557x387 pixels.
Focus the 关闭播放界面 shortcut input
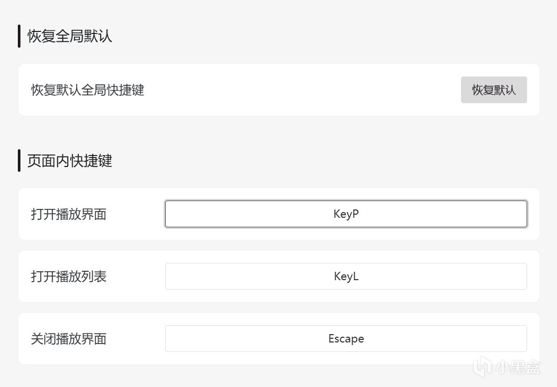[346, 339]
